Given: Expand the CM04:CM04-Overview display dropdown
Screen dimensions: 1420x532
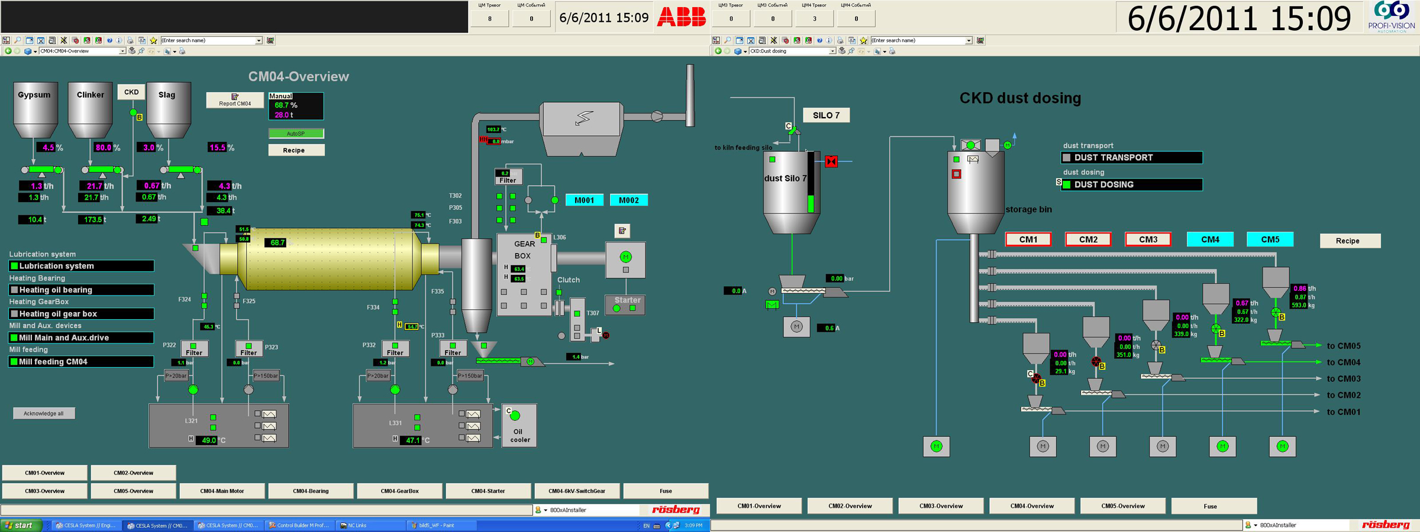Looking at the screenshot, I should pyautogui.click(x=122, y=51).
